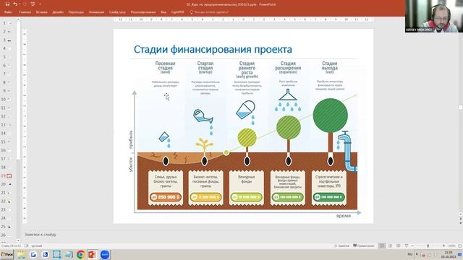Click the Венчурные фонды card on slide
The width and height of the screenshot is (463, 260).
(247, 188)
